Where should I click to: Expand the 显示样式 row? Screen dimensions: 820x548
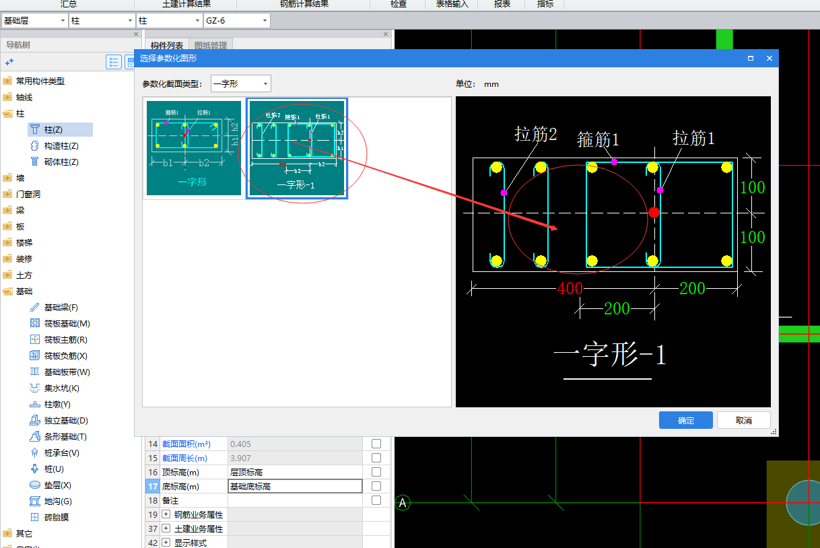166,543
